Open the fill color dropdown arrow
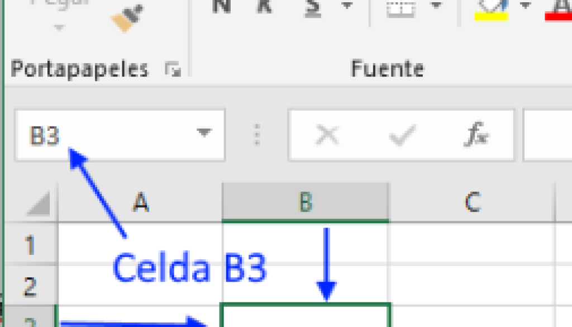 pos(525,6)
